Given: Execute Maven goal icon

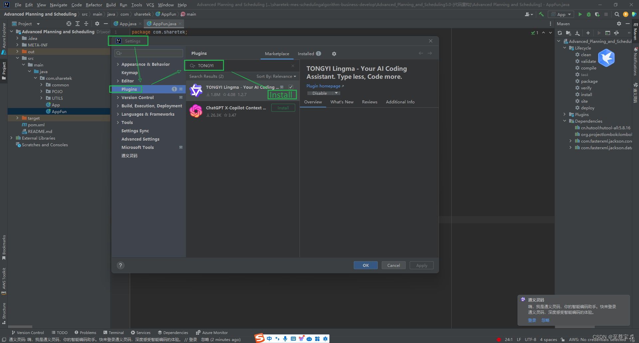Looking at the screenshot, I should click(608, 33).
